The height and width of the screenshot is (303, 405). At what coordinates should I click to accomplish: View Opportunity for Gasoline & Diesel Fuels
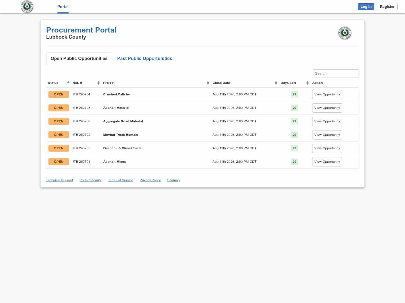click(327, 148)
